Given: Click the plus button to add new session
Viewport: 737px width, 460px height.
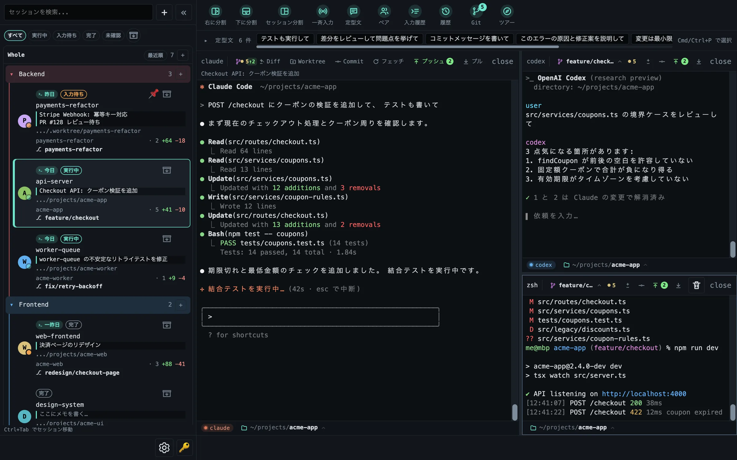Looking at the screenshot, I should 164,12.
